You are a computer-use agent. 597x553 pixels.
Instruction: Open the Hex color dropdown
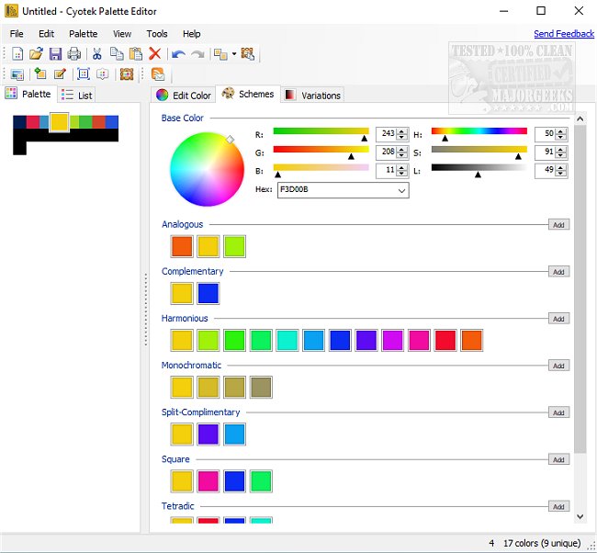(401, 190)
